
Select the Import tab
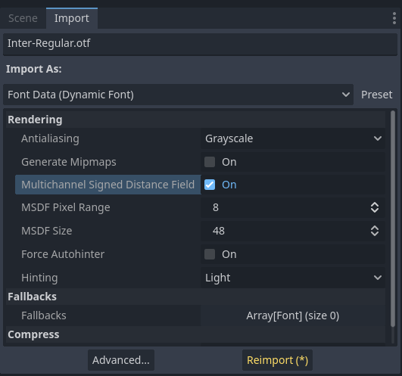point(72,18)
